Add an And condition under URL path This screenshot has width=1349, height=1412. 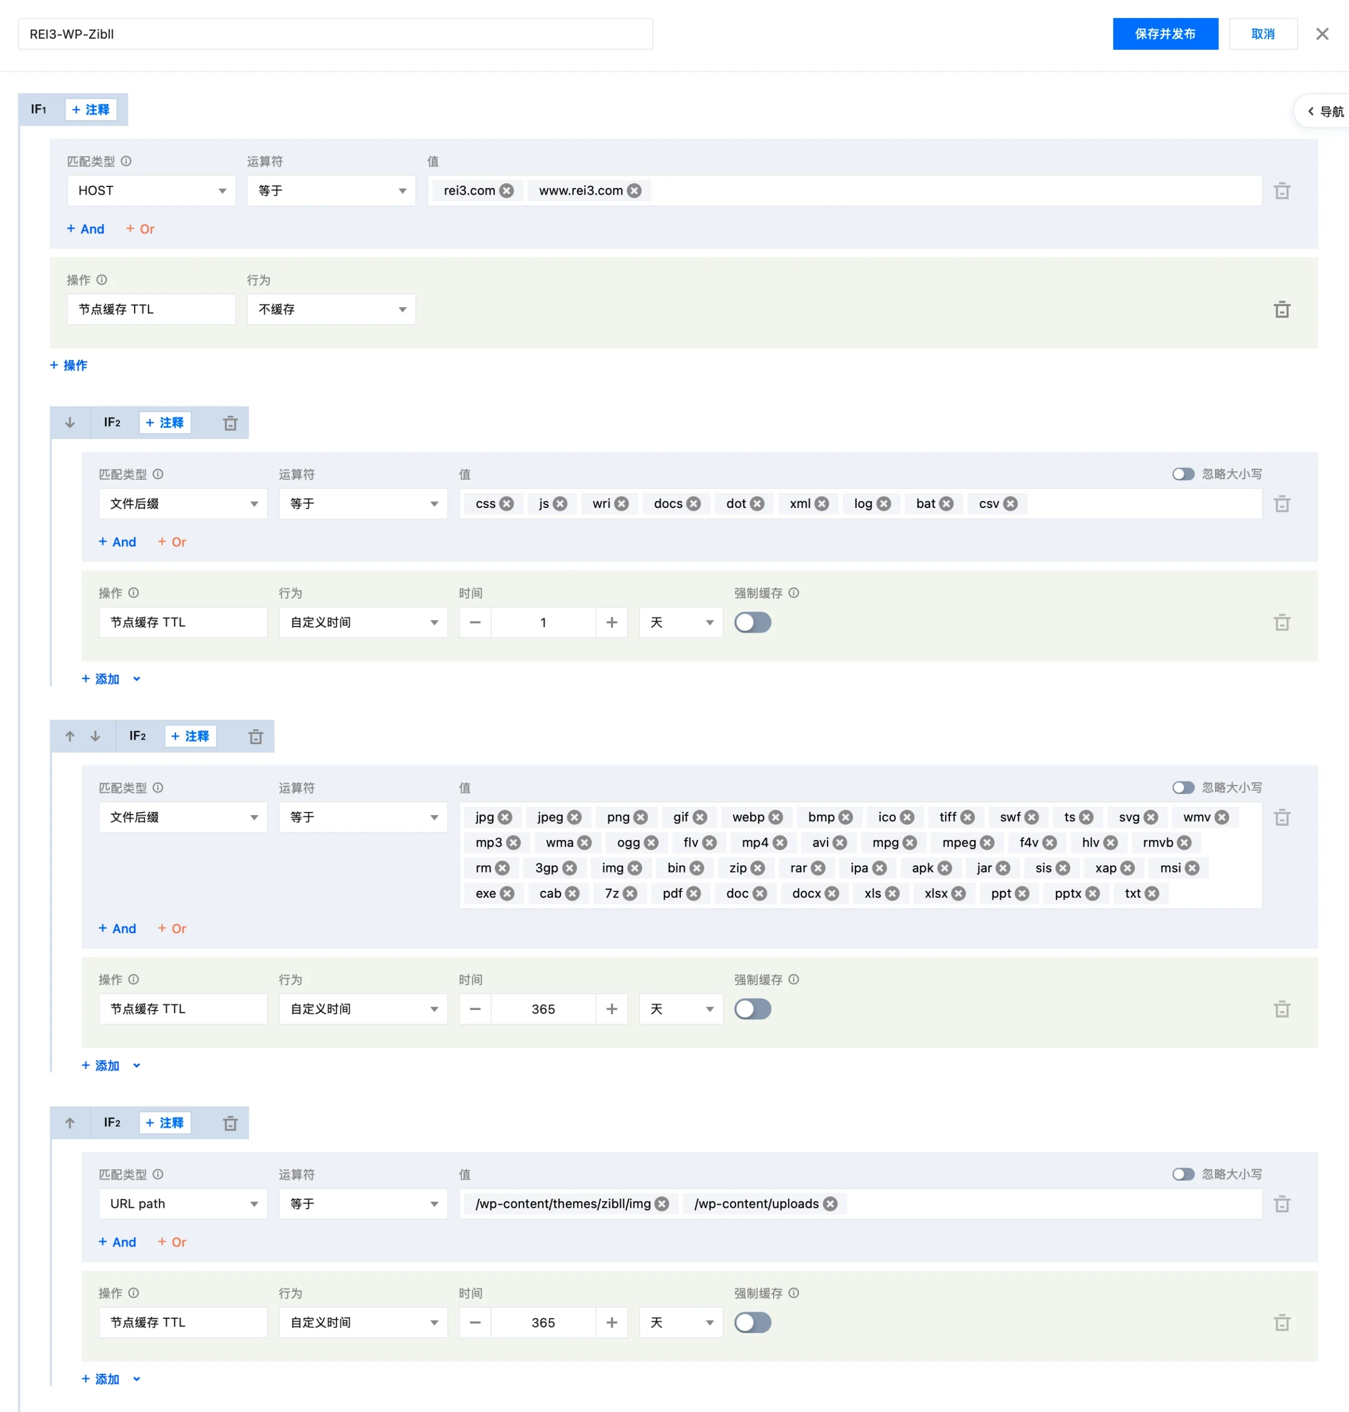pos(117,1242)
